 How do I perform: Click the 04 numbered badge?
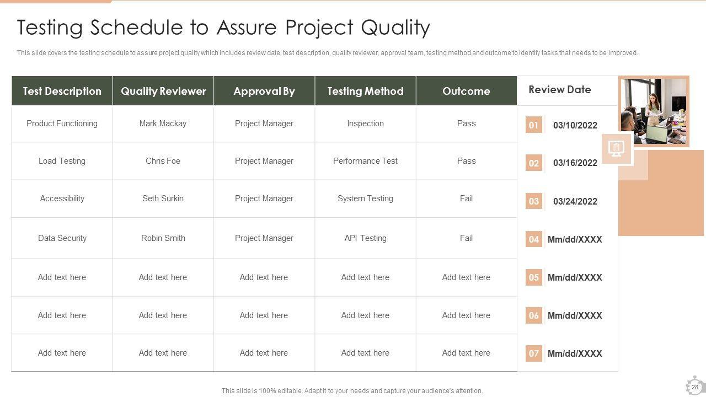(x=533, y=239)
